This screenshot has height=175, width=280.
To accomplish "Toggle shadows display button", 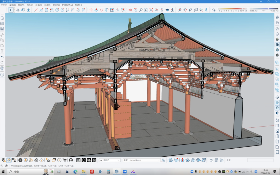I will click(x=214, y=10).
